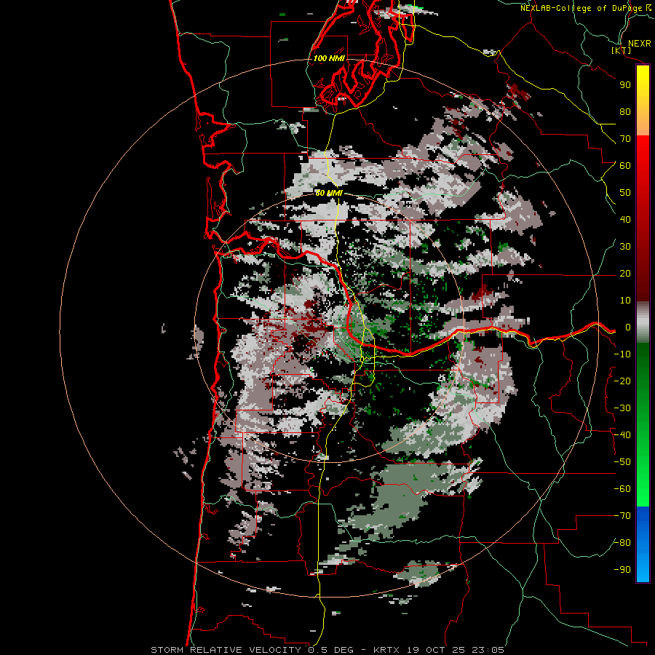Image resolution: width=655 pixels, height=655 pixels.
Task: Click the Storm Relative Velocity caption at bottom
Action: (327, 650)
